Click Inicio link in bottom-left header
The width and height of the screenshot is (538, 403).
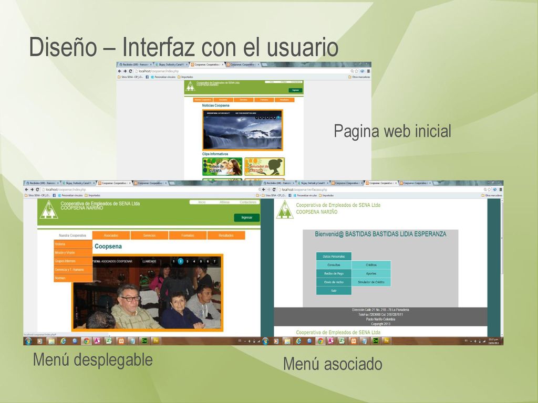click(202, 202)
